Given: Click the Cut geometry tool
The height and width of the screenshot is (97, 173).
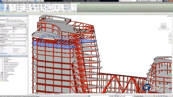Looking at the screenshot, I should click(21, 7).
